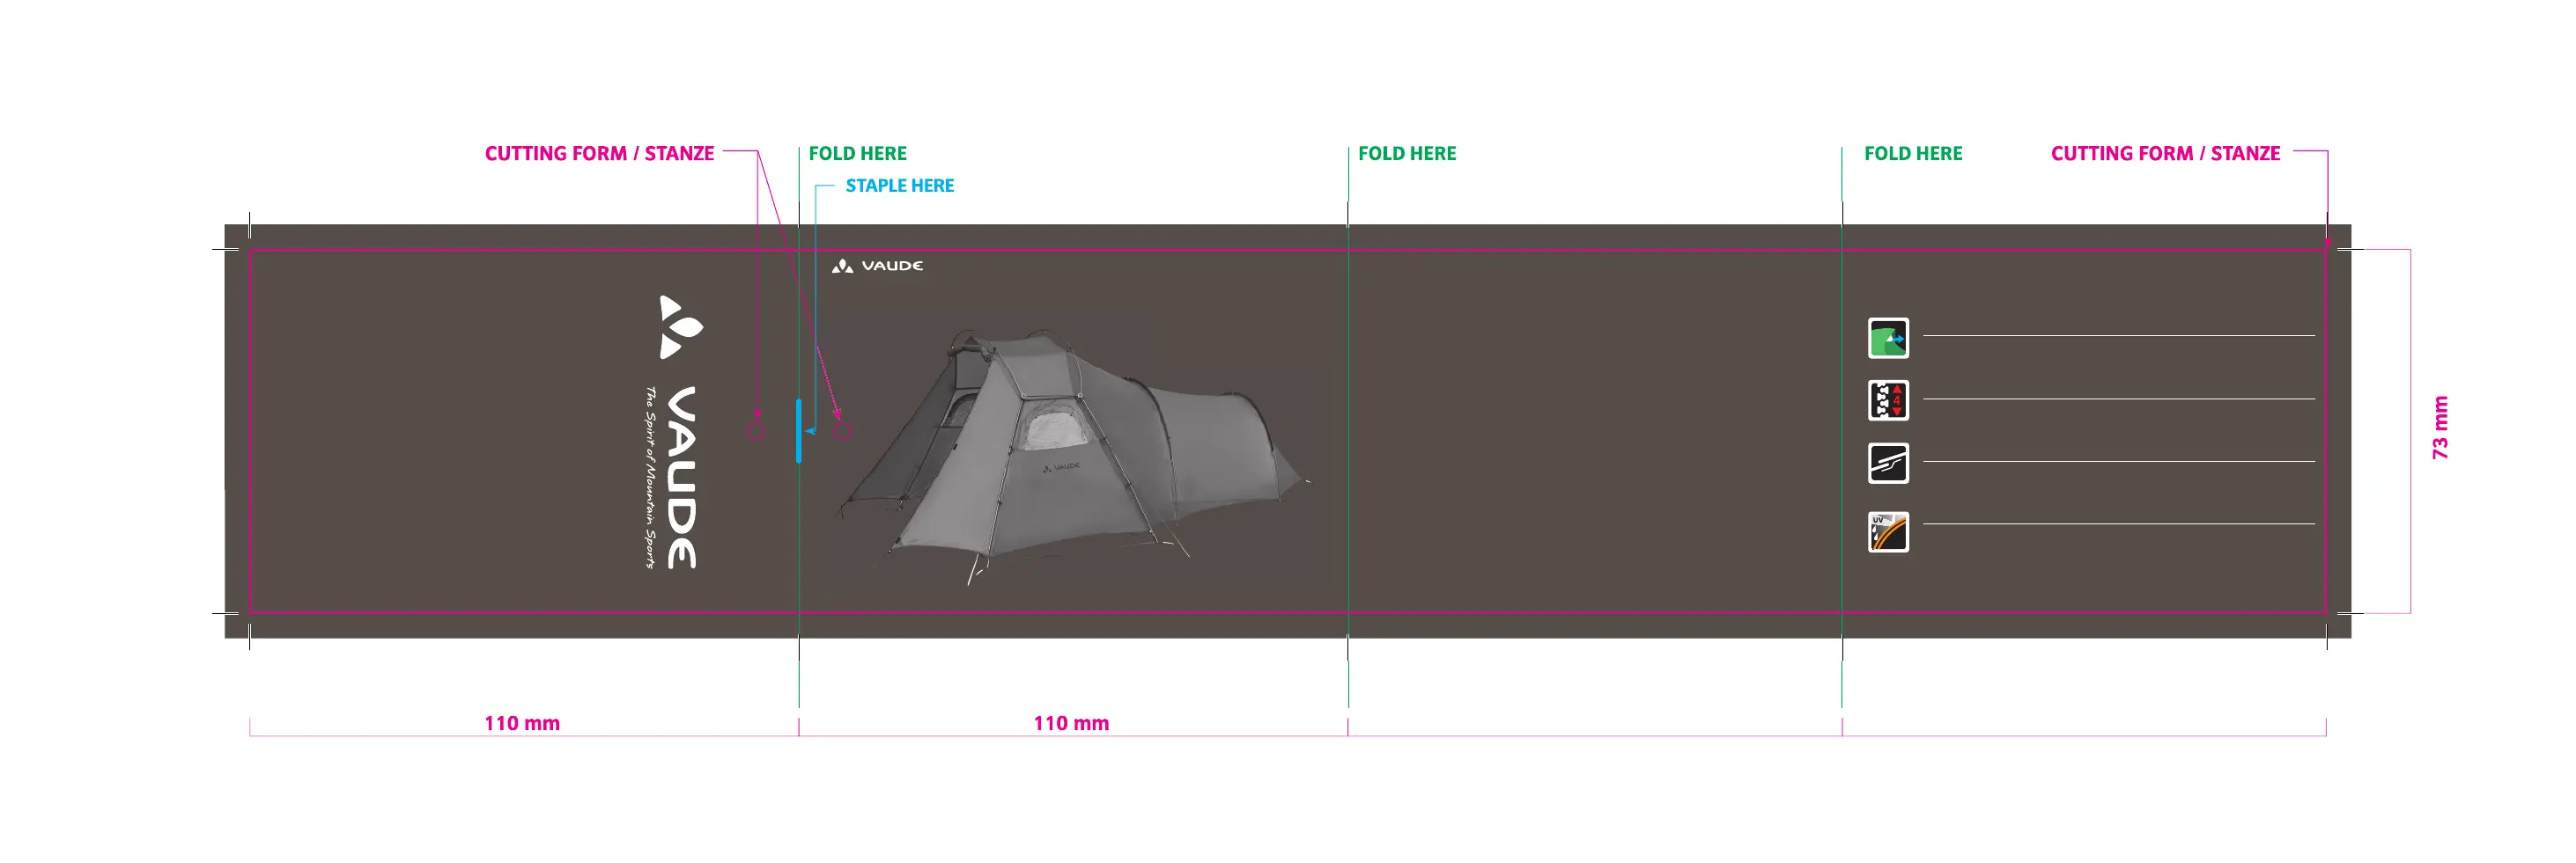This screenshot has width=2576, height=863.
Task: Click the UV protection orange icon
Action: click(1887, 532)
